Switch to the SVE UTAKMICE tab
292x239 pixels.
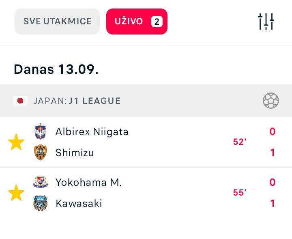[57, 22]
